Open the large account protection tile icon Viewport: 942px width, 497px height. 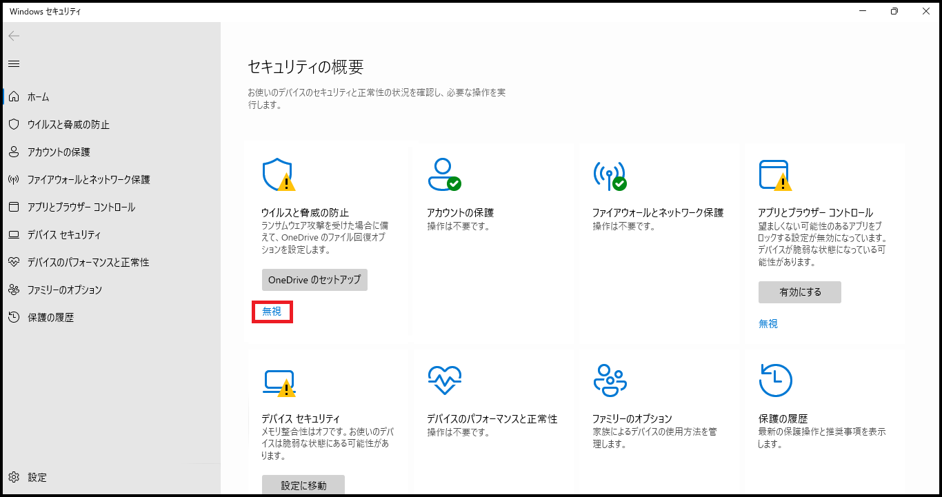coord(444,175)
